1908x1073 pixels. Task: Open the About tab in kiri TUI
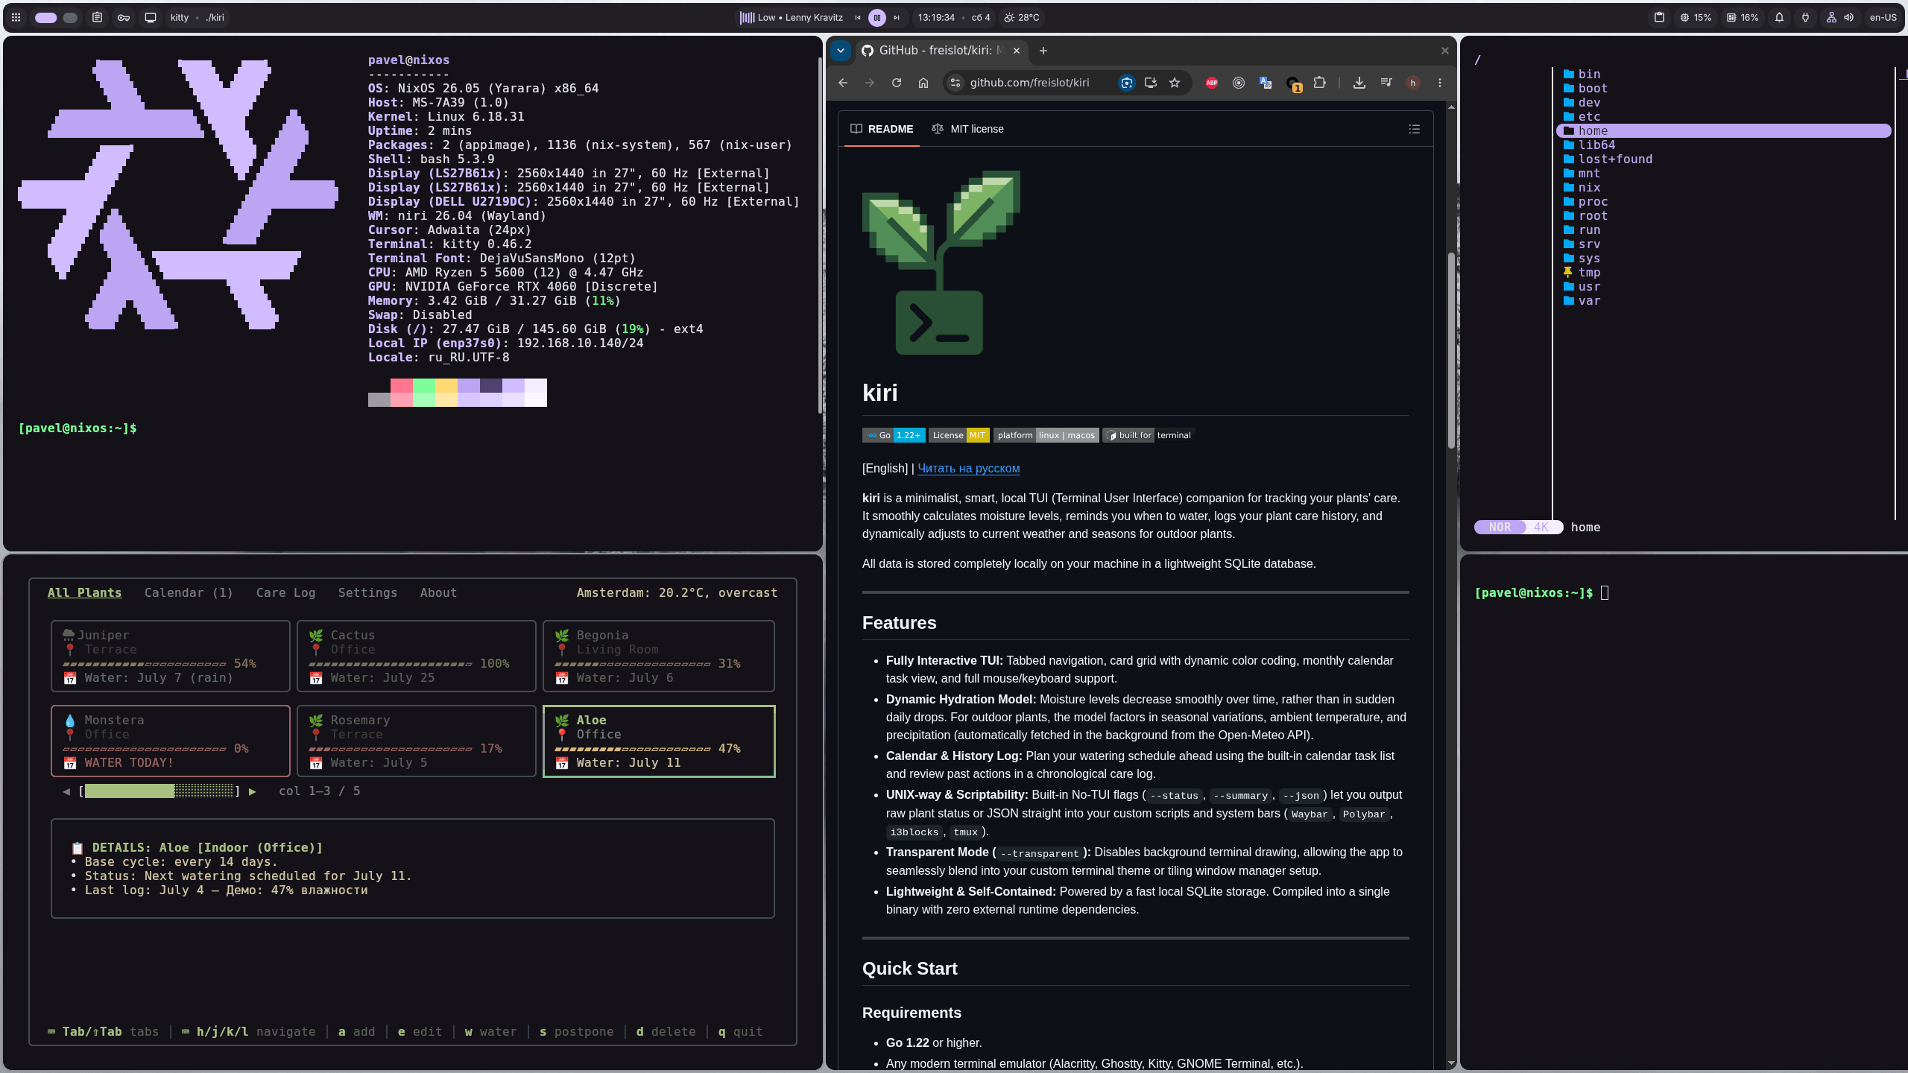[x=438, y=592]
